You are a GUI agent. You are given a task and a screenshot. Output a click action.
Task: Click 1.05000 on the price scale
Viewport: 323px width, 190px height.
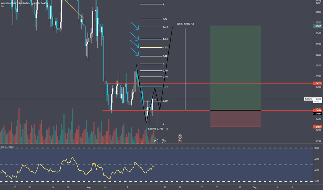318,76
